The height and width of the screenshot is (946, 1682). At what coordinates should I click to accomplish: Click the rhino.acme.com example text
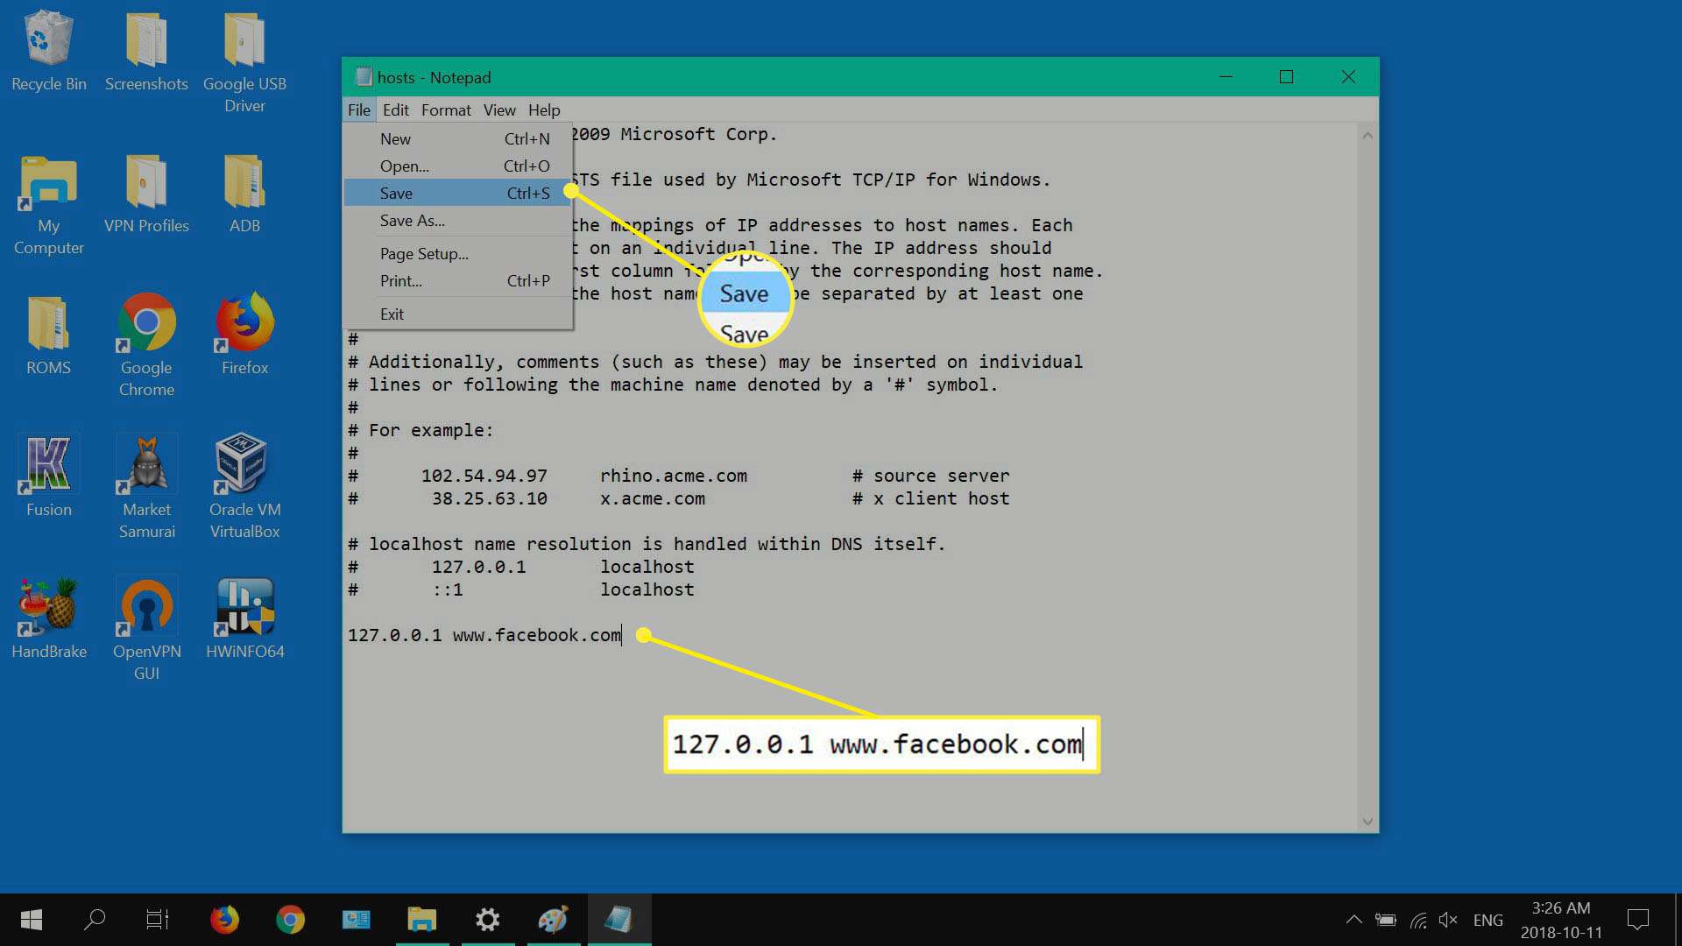[673, 477]
